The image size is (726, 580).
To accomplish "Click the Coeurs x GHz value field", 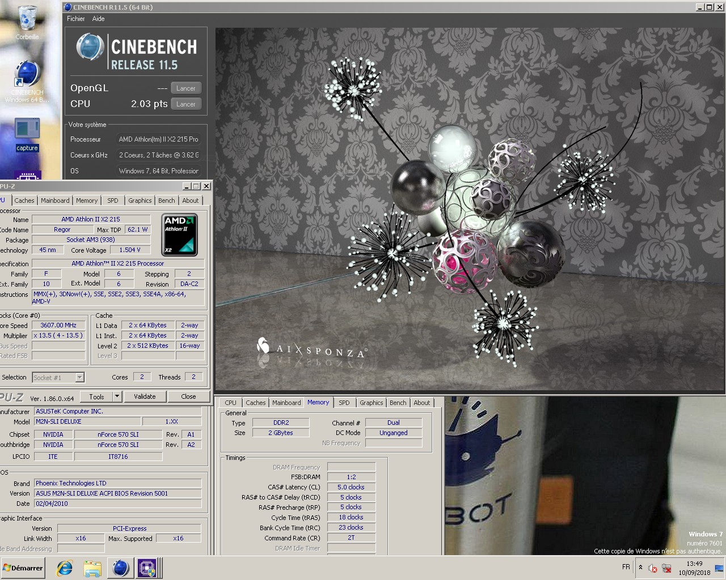I will (x=159, y=155).
